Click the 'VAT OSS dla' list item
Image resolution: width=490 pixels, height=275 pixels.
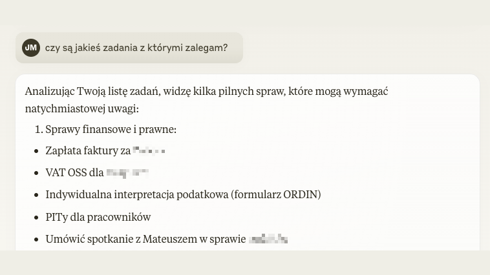point(97,172)
